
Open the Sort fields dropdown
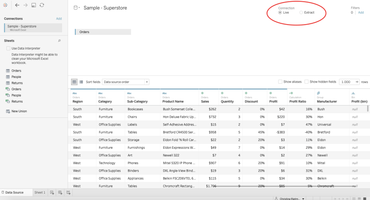[x=125, y=82]
